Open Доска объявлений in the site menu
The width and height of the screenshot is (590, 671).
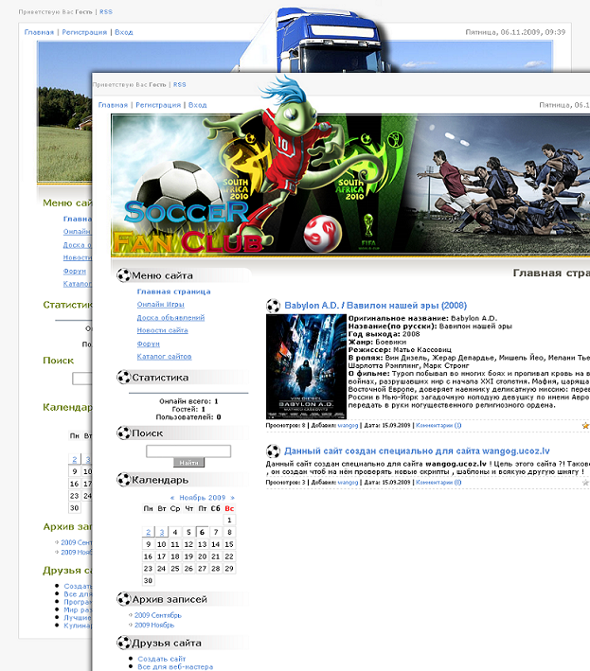[170, 318]
